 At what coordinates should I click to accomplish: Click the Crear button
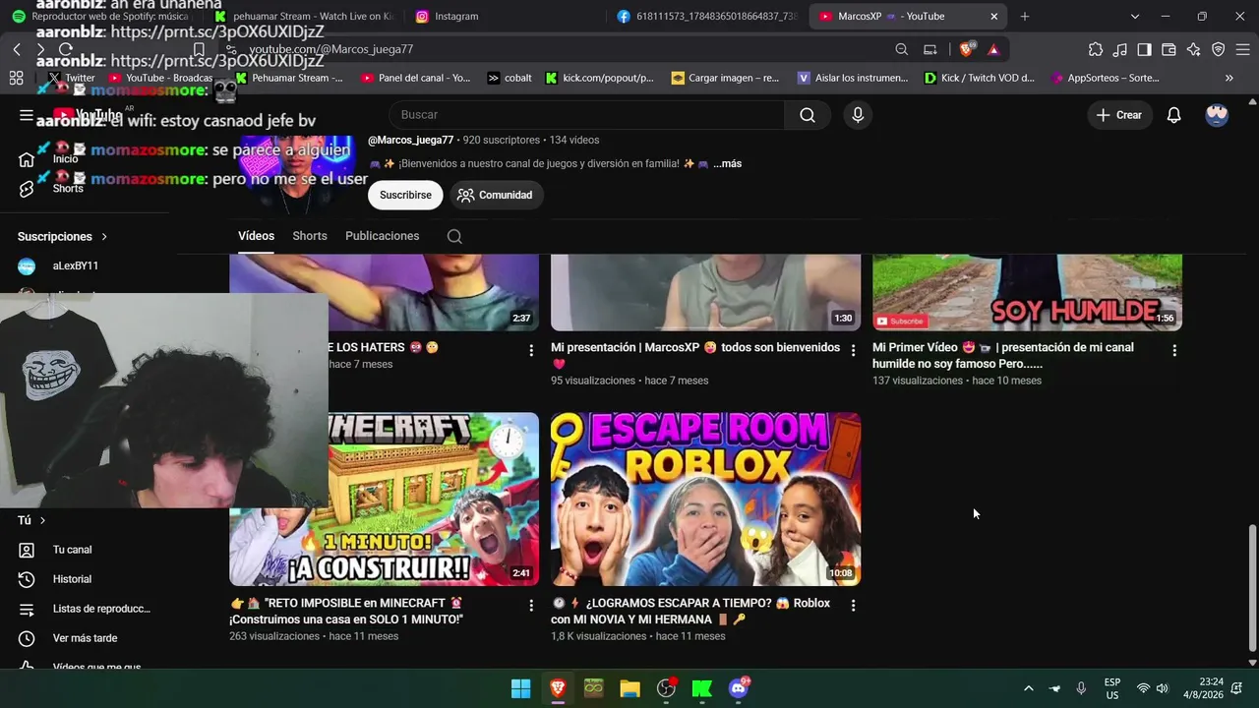pyautogui.click(x=1118, y=115)
